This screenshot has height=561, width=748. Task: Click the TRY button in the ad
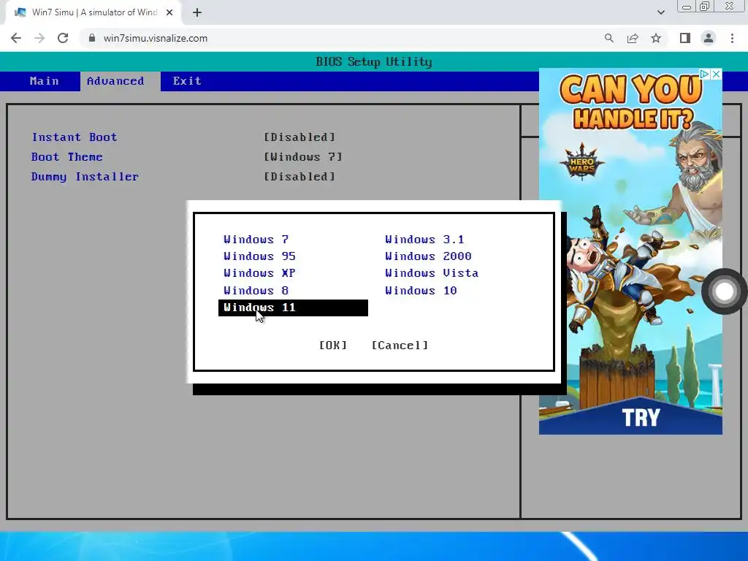641,417
